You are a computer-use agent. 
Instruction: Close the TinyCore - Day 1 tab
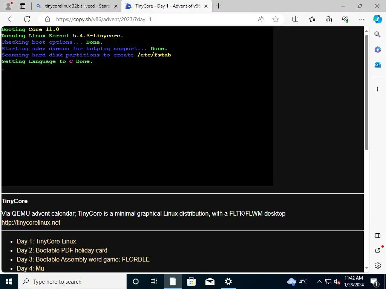pos(206,6)
